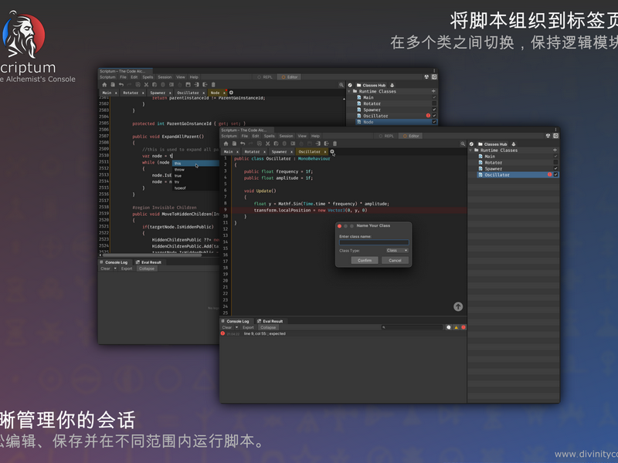This screenshot has width=618, height=463.
Task: Close the Oscillator tab in front window
Action: click(325, 152)
